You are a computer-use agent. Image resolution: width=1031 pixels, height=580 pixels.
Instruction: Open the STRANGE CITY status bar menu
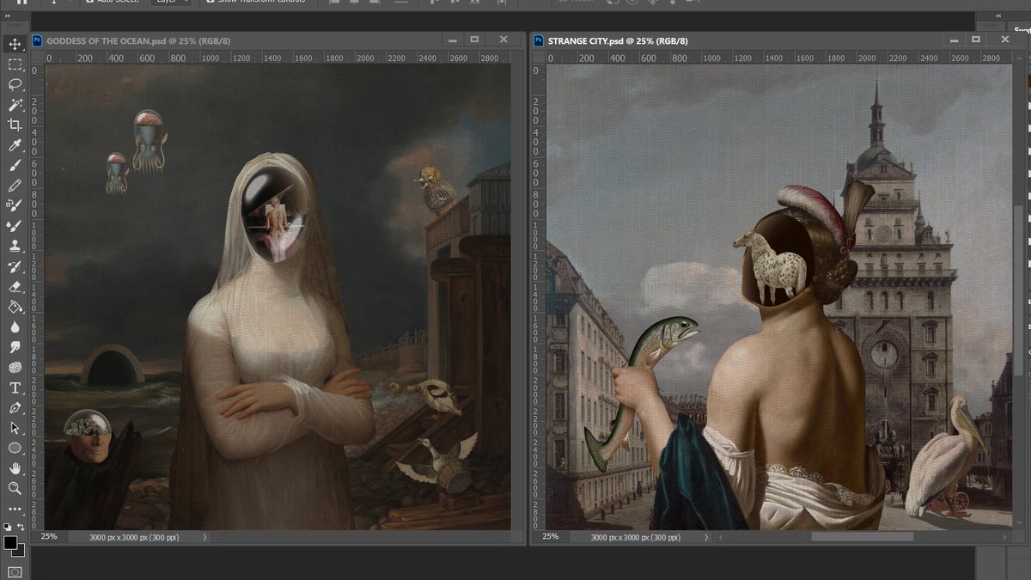pyautogui.click(x=706, y=537)
